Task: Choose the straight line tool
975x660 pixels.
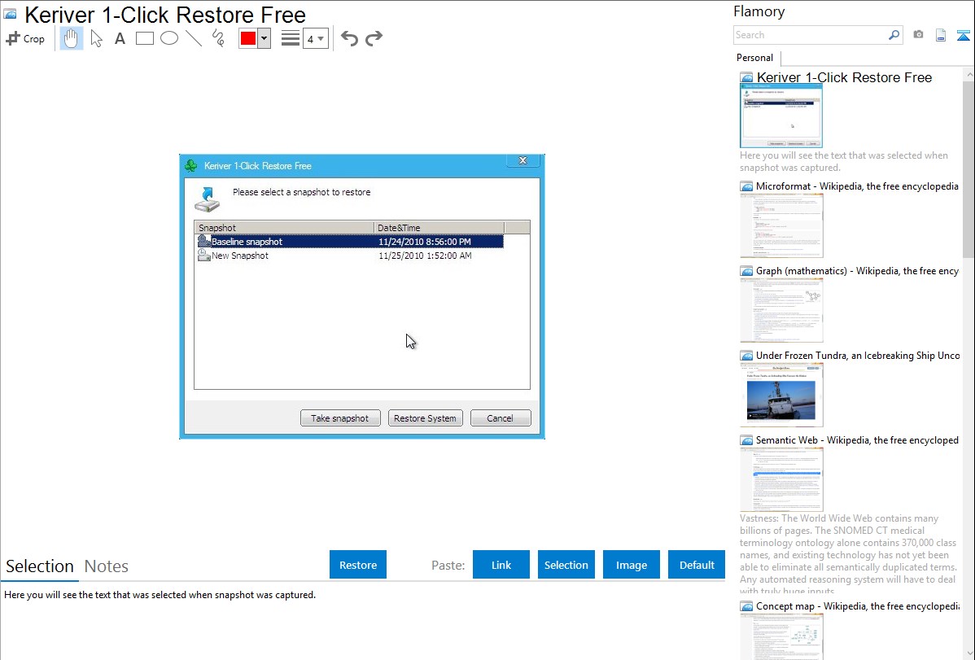Action: click(194, 38)
